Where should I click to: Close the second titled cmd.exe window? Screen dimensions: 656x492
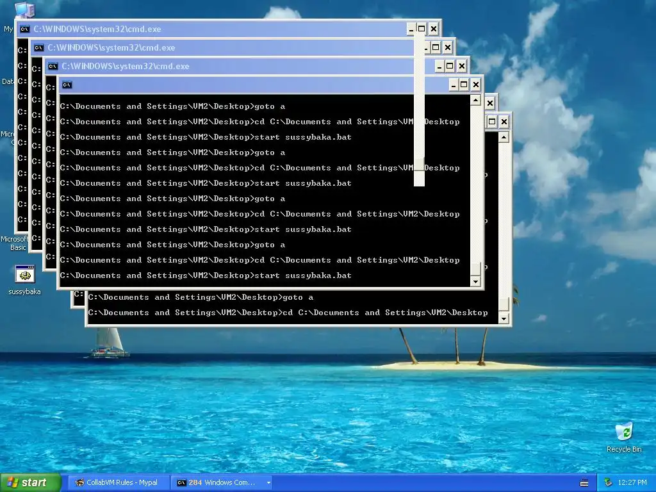[x=448, y=47]
